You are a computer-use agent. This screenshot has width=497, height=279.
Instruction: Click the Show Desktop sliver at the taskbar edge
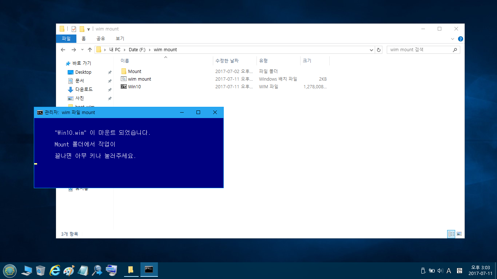[496, 271]
